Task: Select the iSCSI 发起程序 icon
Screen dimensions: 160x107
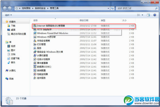Action: [35, 30]
